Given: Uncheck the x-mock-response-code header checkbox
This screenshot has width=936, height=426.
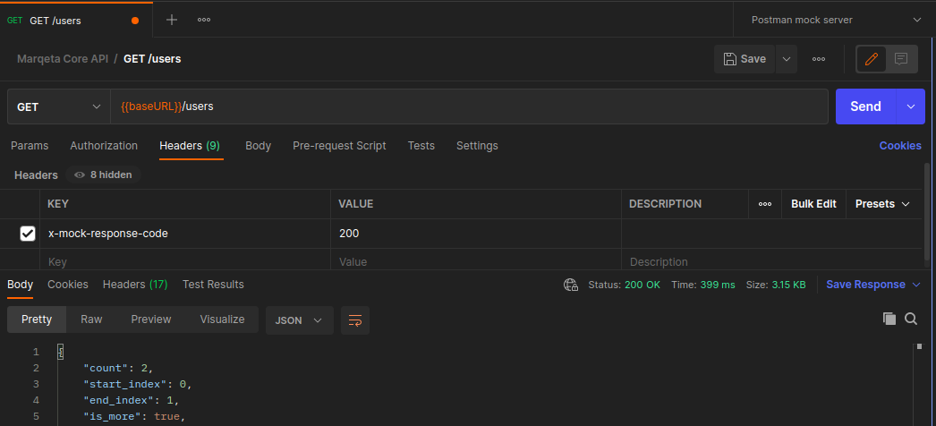Looking at the screenshot, I should (28, 234).
